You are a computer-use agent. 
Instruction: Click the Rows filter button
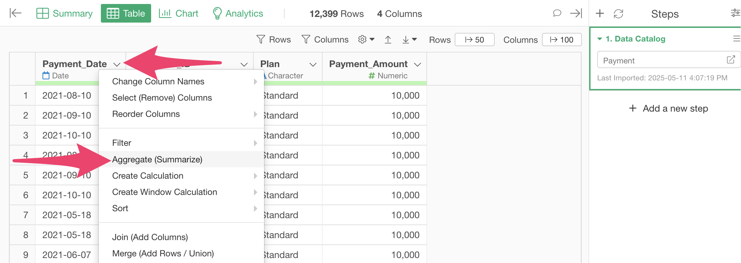point(274,40)
